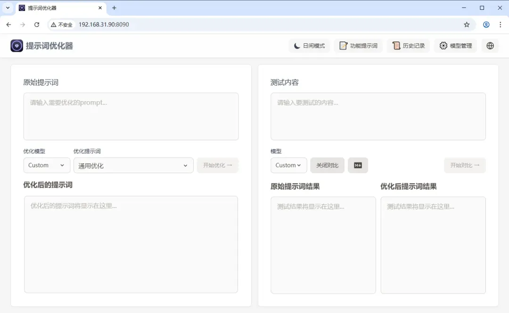The width and height of the screenshot is (509, 313).
Task: Open 模型管理 model manager
Action: [x=455, y=46]
